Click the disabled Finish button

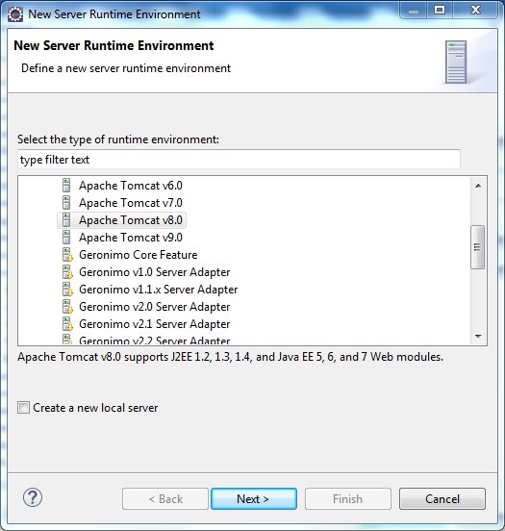pos(348,498)
